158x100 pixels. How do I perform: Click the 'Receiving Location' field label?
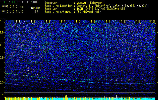59,6
